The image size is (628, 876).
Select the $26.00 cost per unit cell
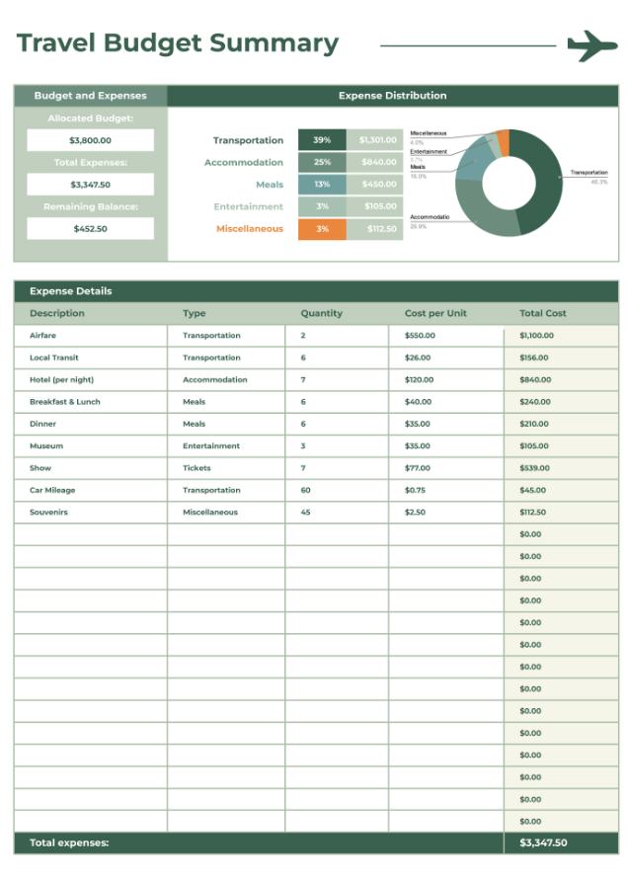click(x=446, y=358)
